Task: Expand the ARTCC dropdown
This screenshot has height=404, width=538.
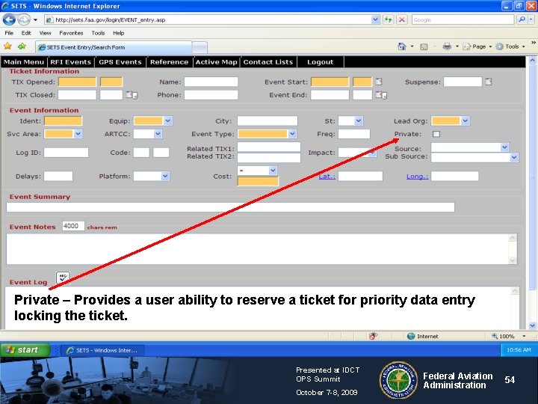Action: click(x=158, y=134)
